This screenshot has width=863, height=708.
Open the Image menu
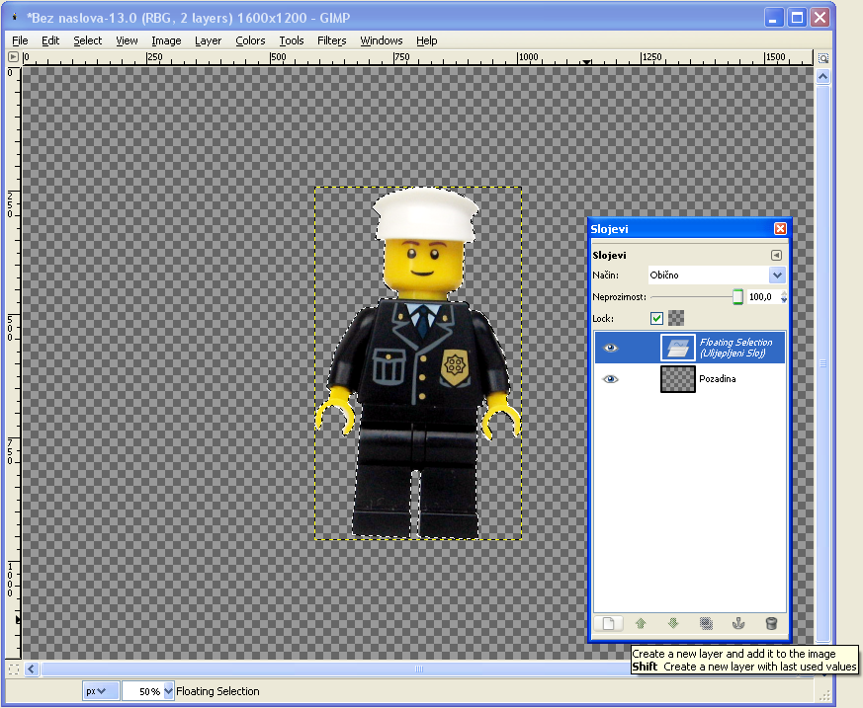coord(166,40)
